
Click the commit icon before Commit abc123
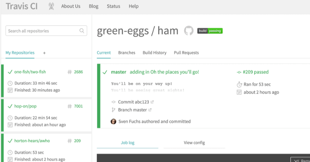[113, 102]
